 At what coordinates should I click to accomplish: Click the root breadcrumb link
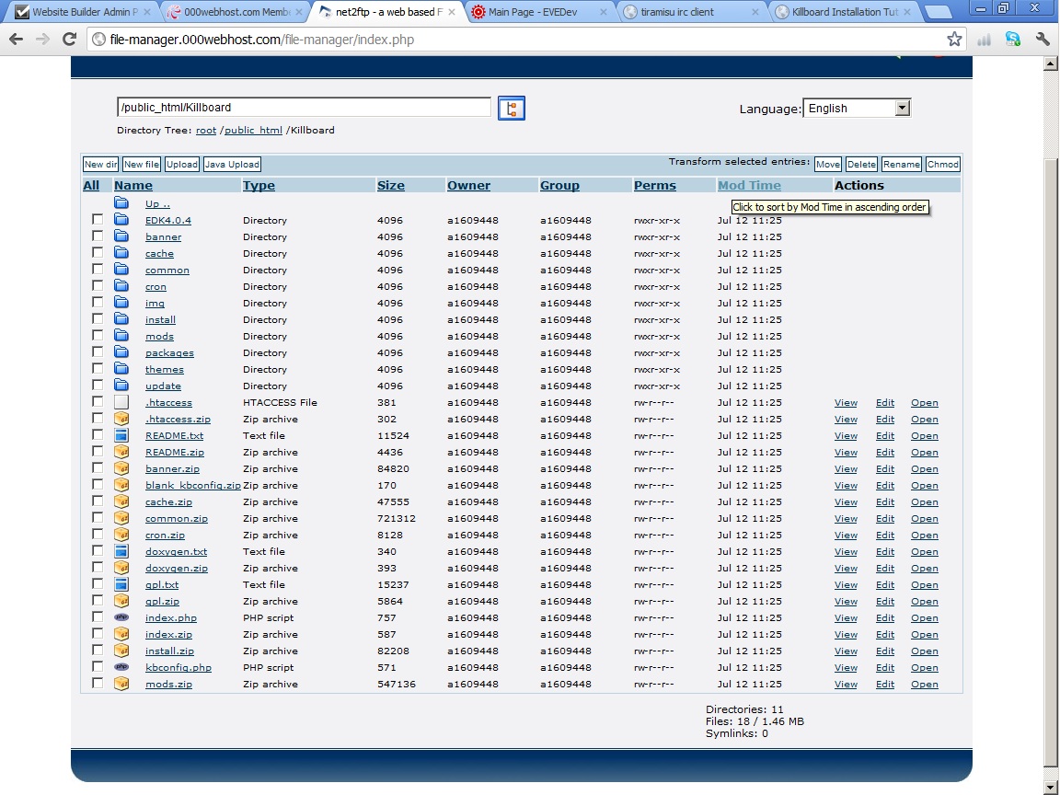click(206, 130)
